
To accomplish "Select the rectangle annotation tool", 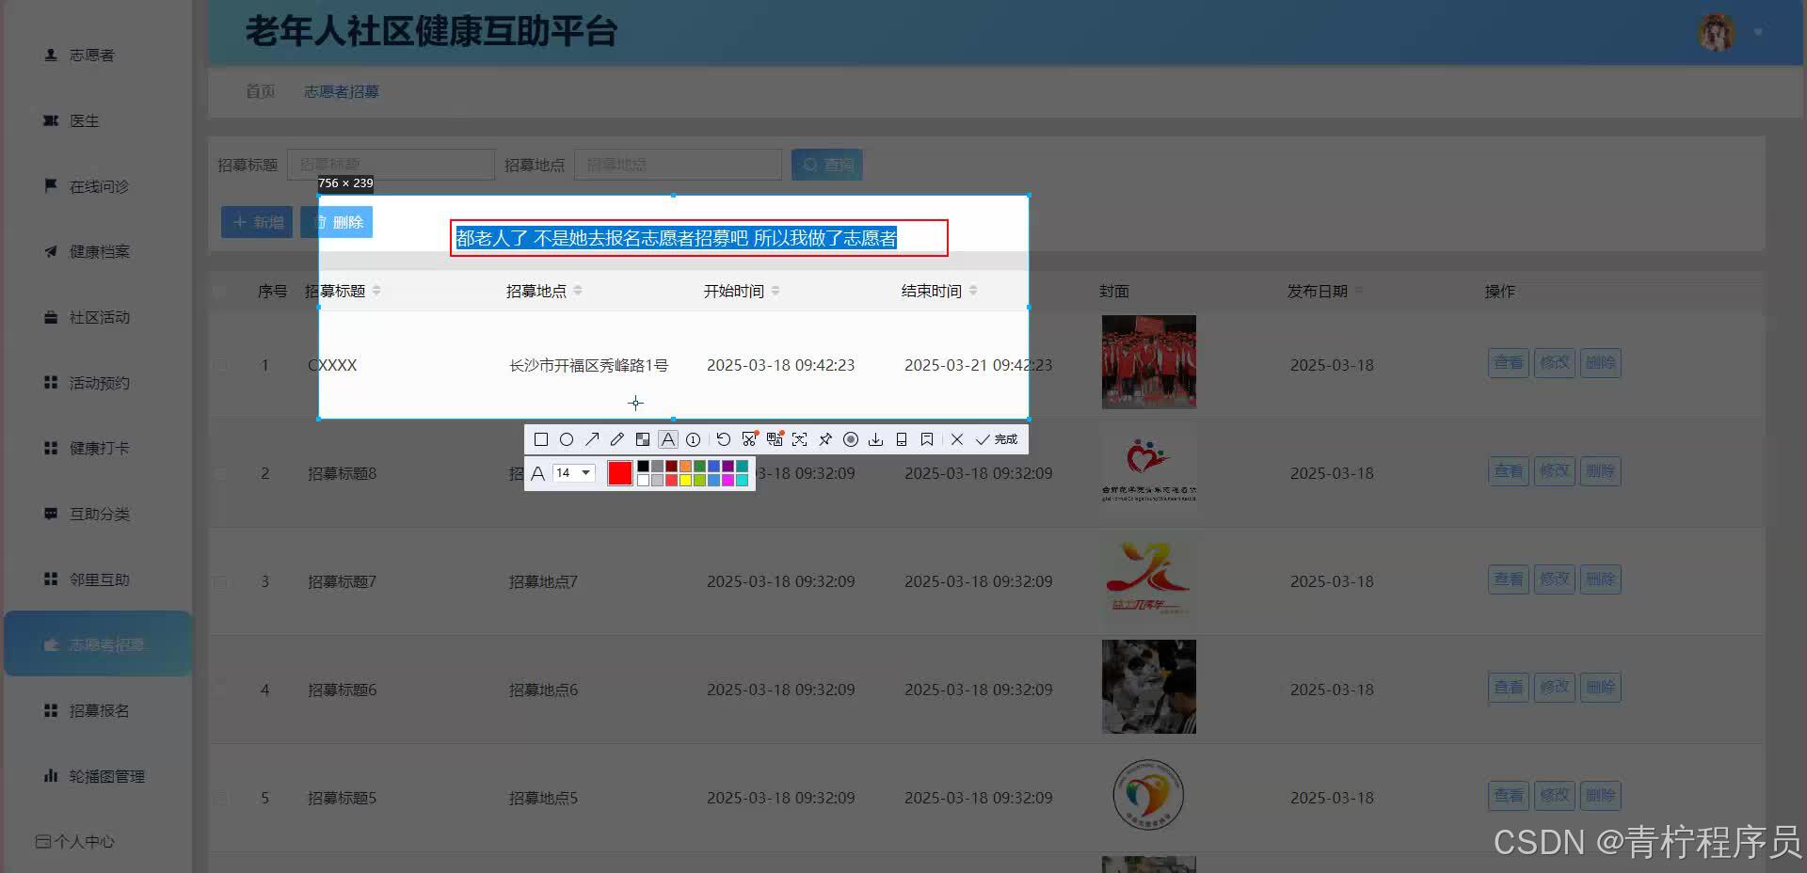I will (x=541, y=439).
